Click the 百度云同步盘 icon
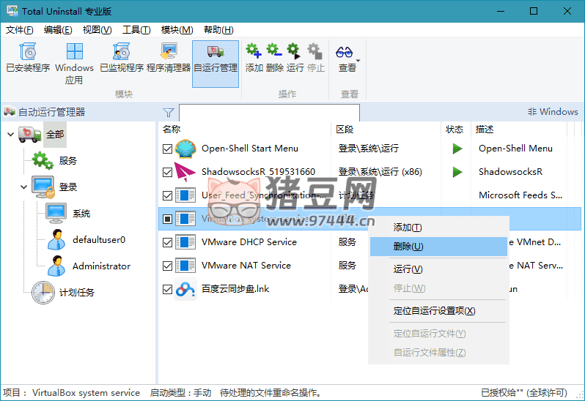585x401 pixels. click(185, 289)
